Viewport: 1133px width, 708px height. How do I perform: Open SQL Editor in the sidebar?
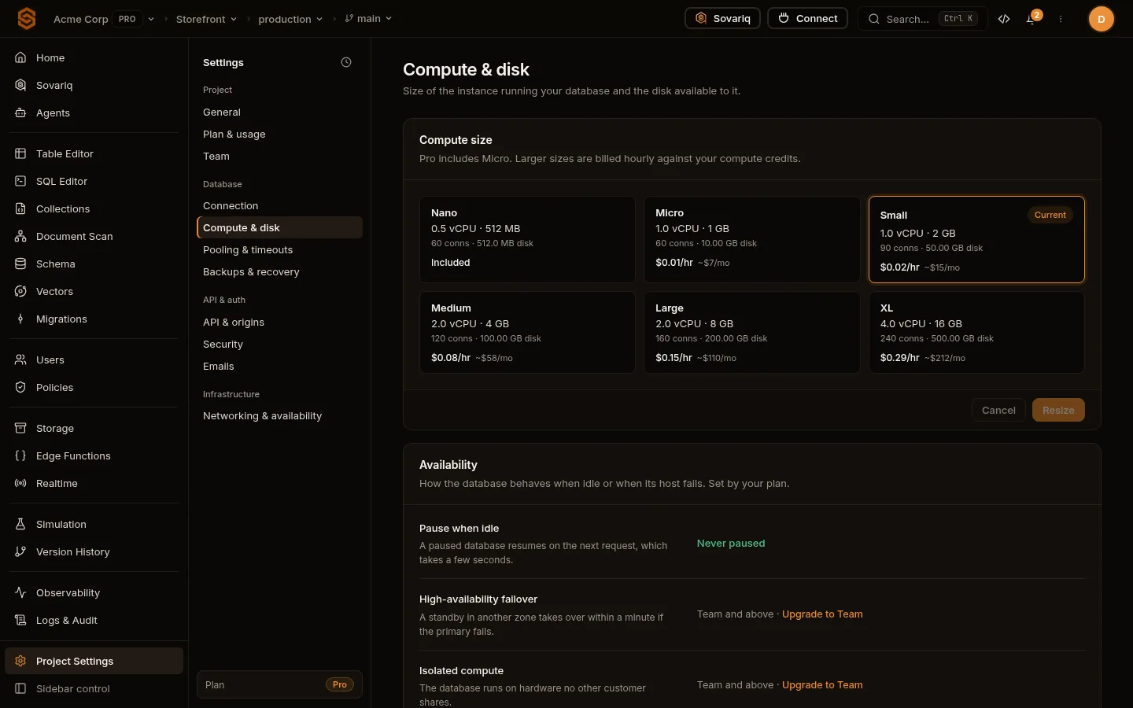click(x=94, y=181)
